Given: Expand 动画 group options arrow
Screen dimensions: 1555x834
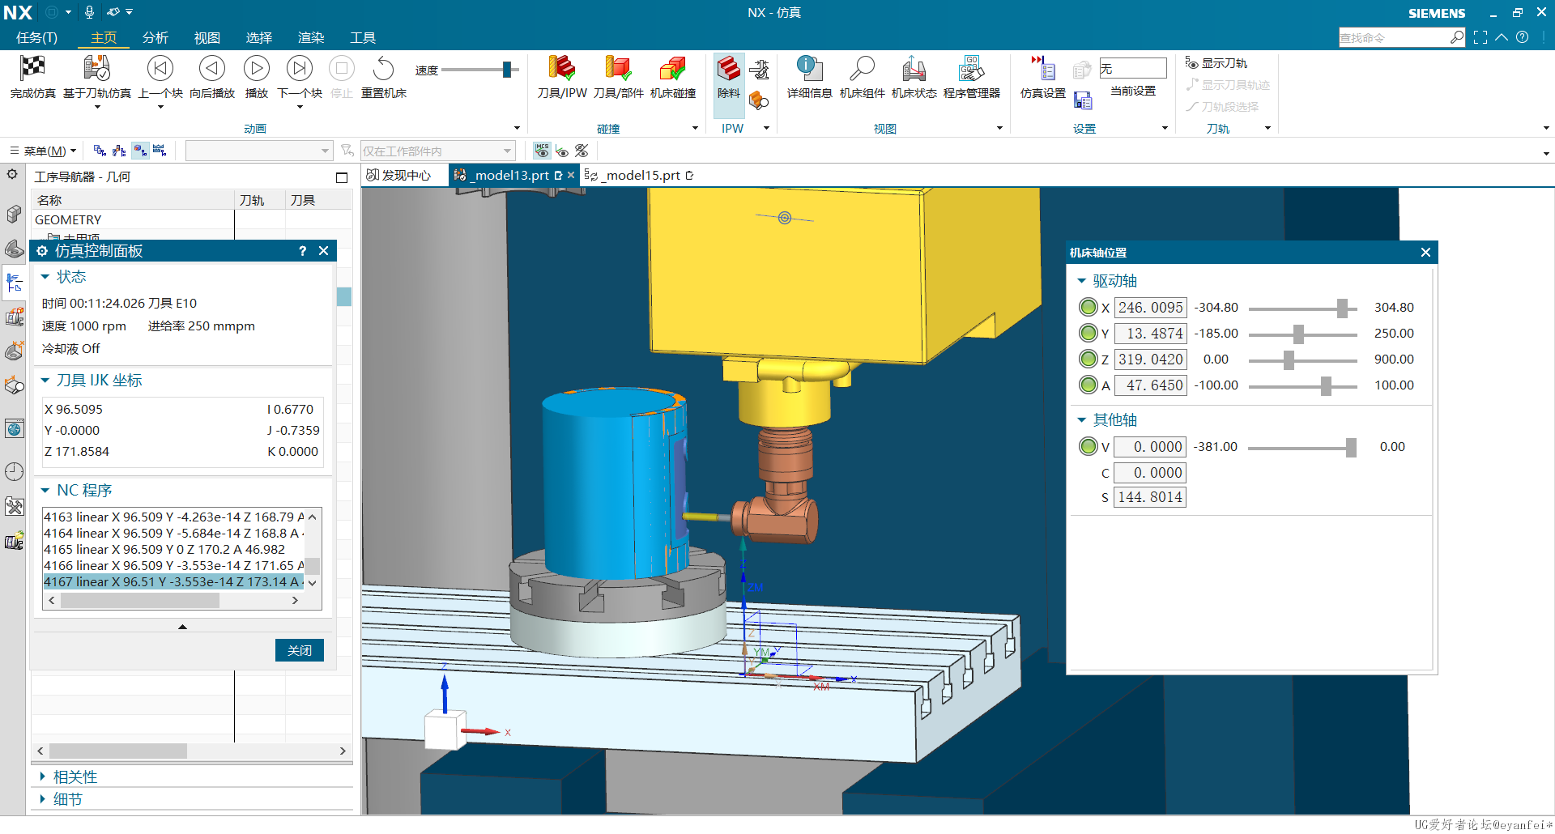Looking at the screenshot, I should [517, 128].
